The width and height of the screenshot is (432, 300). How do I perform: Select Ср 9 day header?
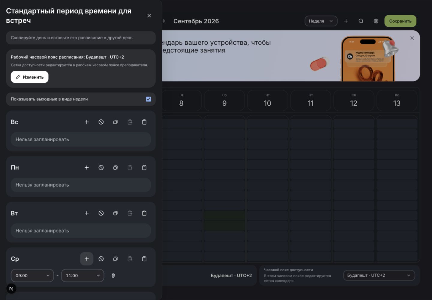pyautogui.click(x=224, y=100)
